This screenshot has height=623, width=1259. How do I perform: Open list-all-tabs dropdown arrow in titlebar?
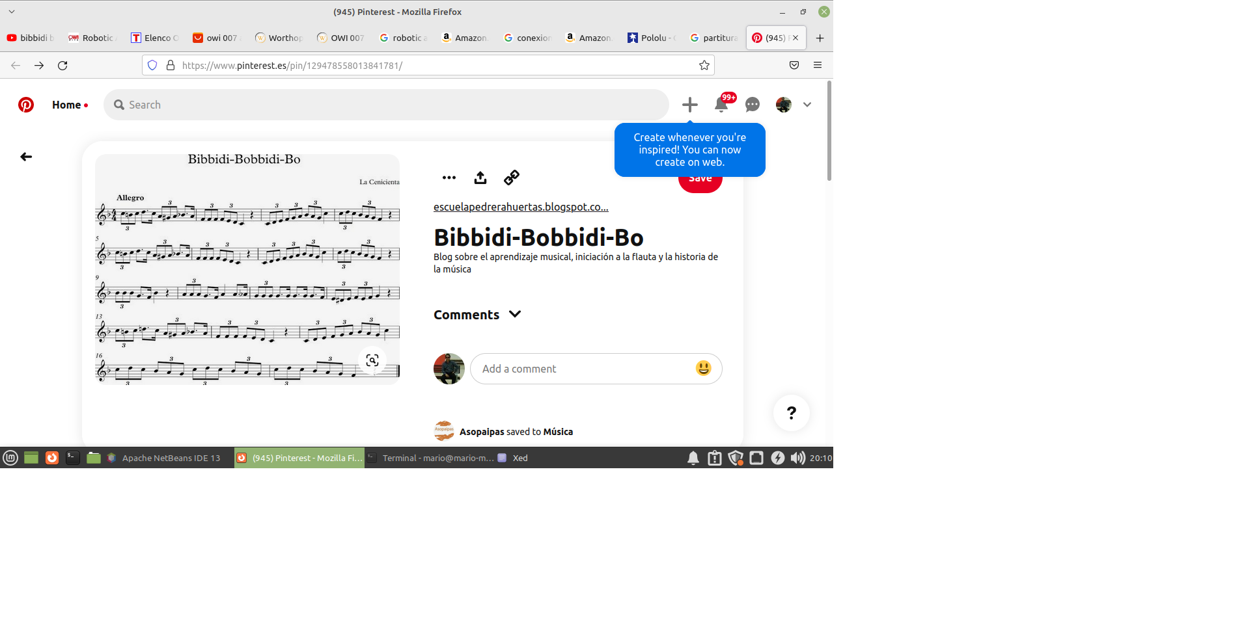(12, 12)
